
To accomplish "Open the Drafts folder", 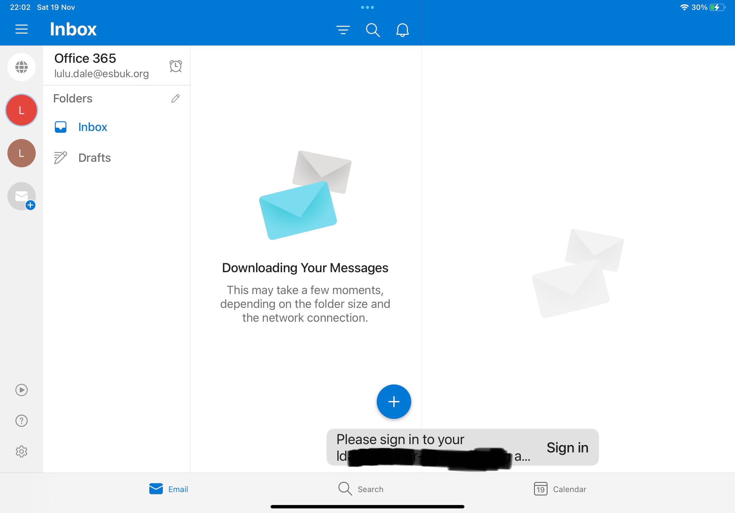I will [94, 158].
